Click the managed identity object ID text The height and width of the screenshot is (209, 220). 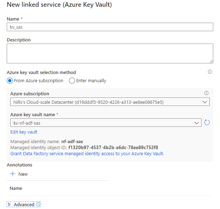pos(113,147)
